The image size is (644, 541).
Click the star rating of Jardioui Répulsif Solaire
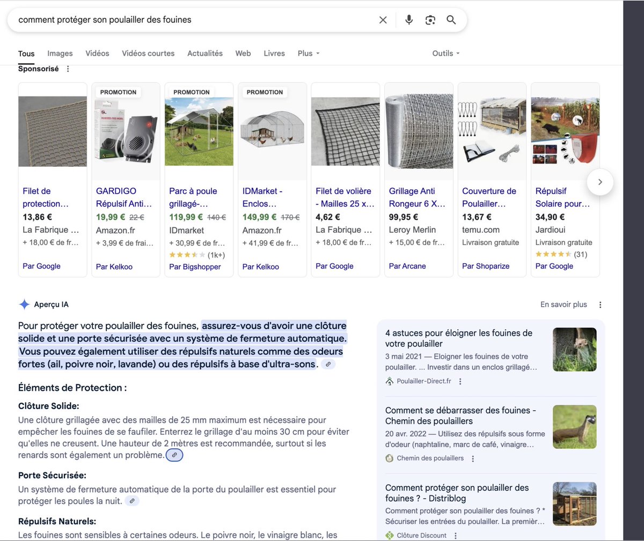pos(553,254)
